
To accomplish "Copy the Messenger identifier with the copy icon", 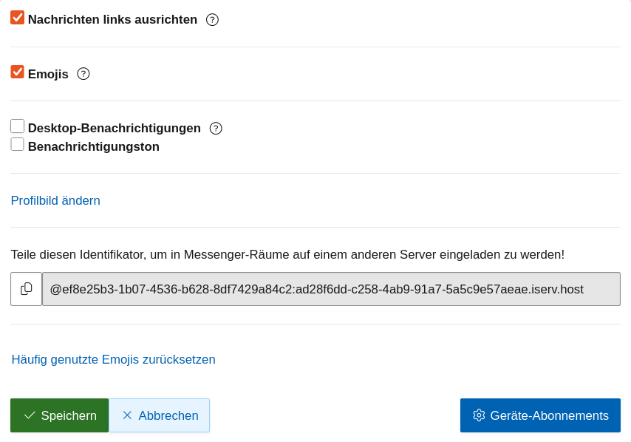I will tap(27, 289).
